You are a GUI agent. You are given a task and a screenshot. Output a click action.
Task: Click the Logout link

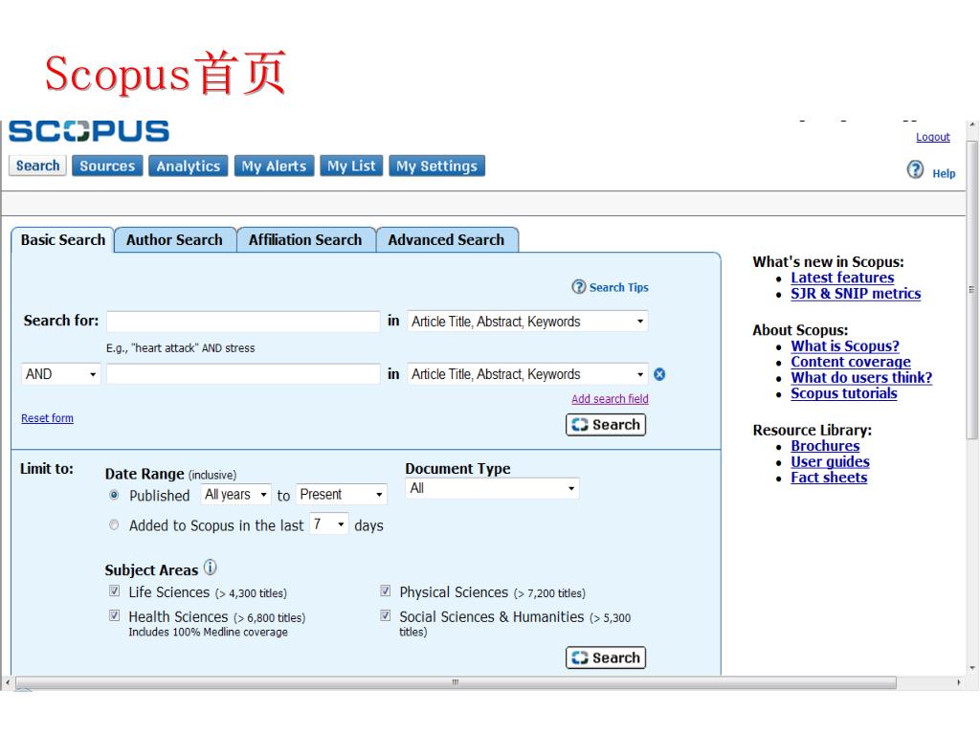click(x=932, y=137)
